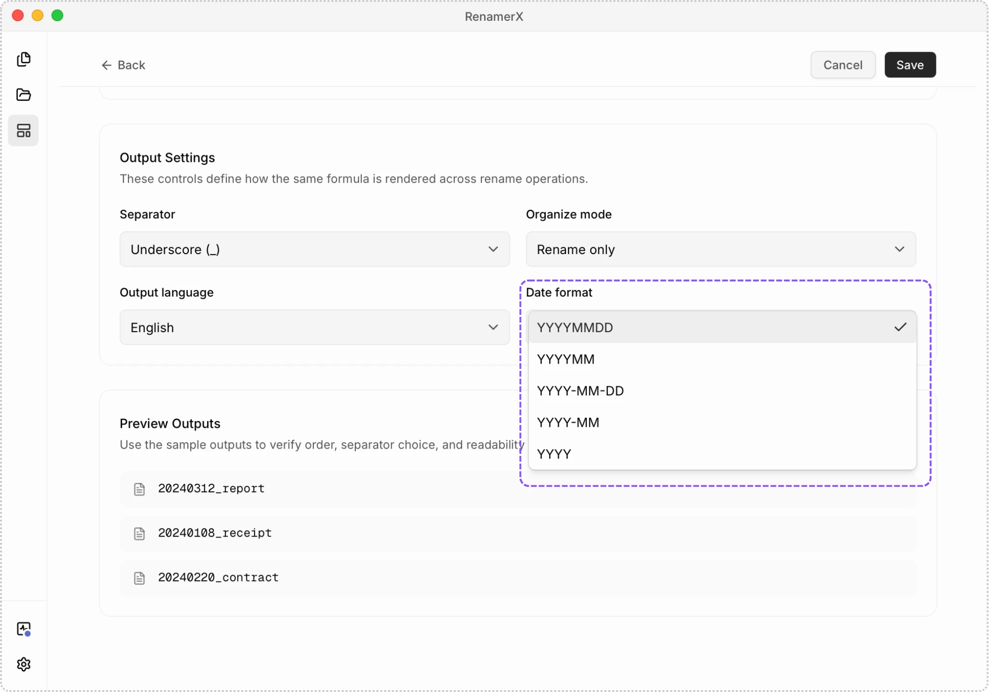The height and width of the screenshot is (692, 989).
Task: Pick the YYYY-MM-DD date format option
Action: point(722,391)
